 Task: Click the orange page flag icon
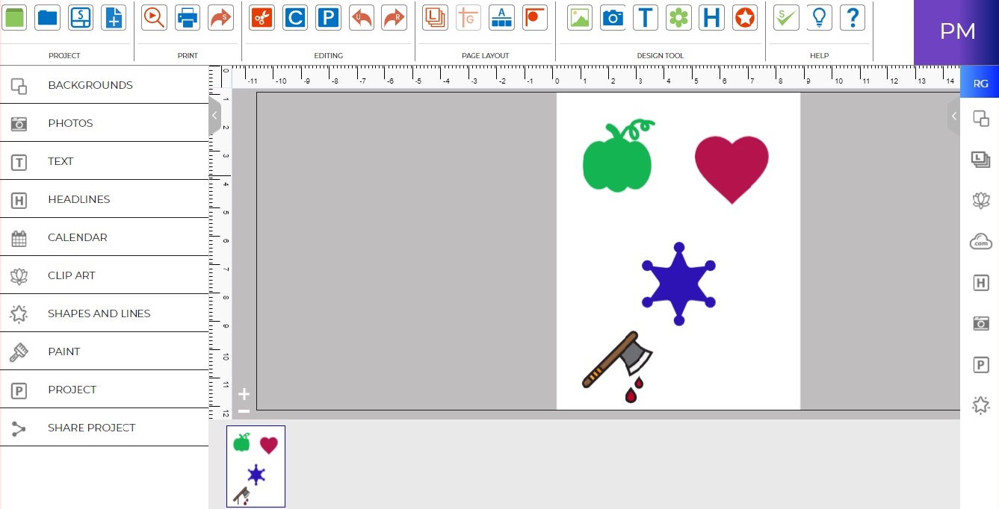pos(535,17)
